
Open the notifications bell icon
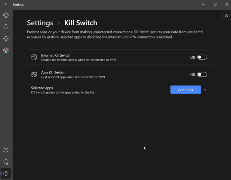pyautogui.click(x=226, y=16)
